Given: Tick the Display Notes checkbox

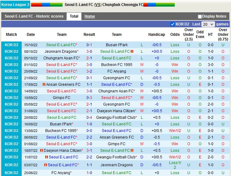Looking at the screenshot, I should pos(200,16).
